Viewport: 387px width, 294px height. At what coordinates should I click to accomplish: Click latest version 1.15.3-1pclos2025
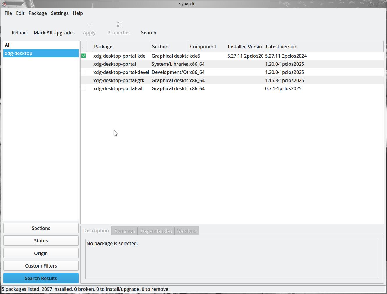coord(285,80)
